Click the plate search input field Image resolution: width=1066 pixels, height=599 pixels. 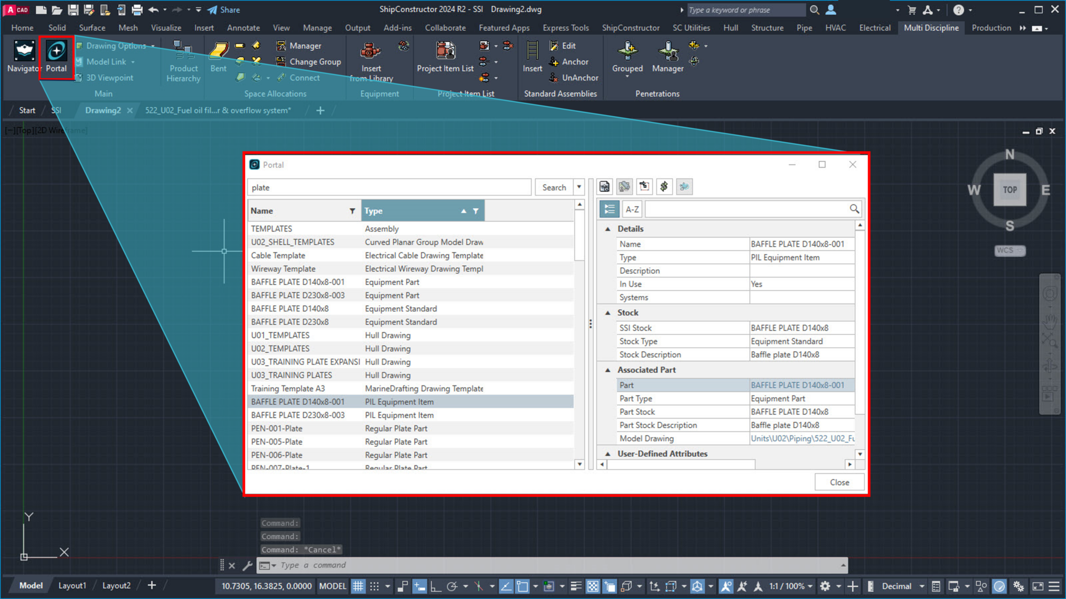click(389, 187)
